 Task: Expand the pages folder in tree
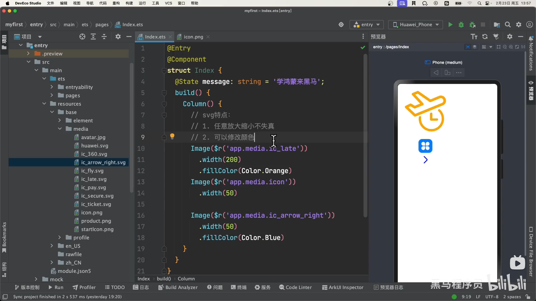(52, 95)
